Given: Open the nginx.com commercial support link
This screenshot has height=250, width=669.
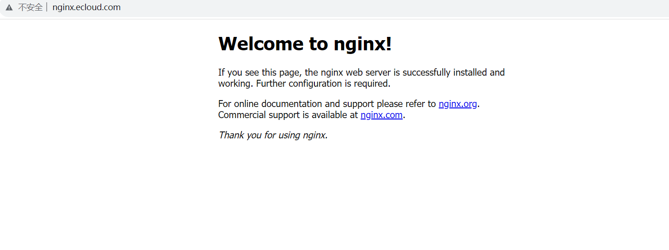Looking at the screenshot, I should click(381, 115).
